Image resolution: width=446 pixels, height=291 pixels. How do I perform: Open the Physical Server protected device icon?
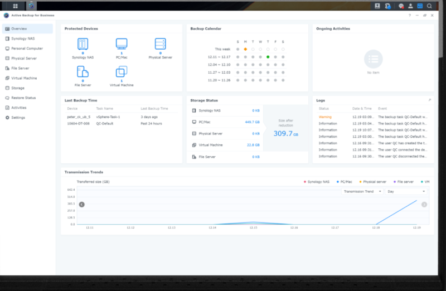[160, 44]
